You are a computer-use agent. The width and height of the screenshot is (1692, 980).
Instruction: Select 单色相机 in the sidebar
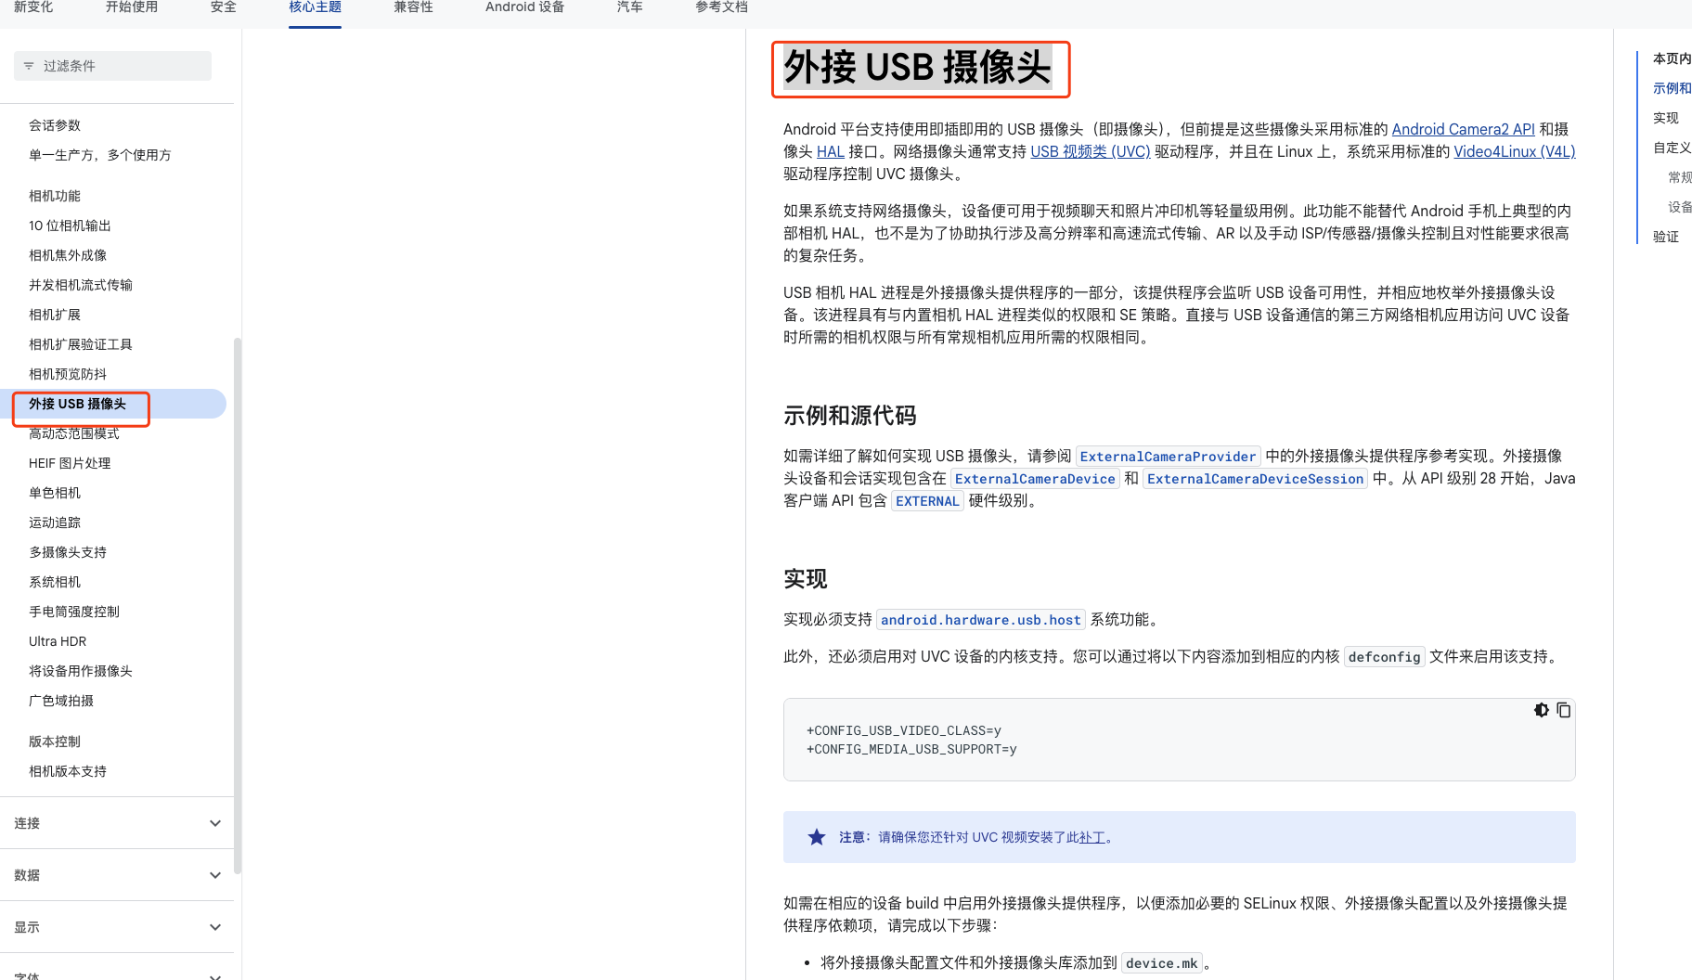tap(54, 492)
